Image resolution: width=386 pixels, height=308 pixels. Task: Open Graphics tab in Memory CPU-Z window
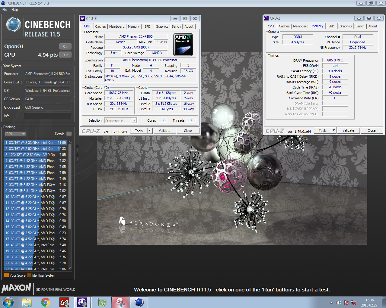pyautogui.click(x=346, y=26)
